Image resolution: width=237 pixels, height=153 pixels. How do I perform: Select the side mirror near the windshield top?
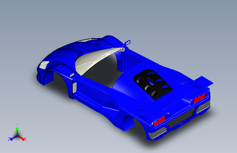(128, 42)
